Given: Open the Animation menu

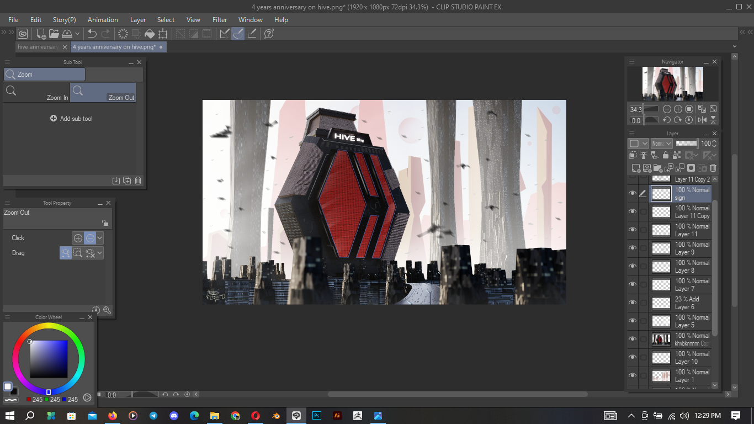Looking at the screenshot, I should click(103, 20).
